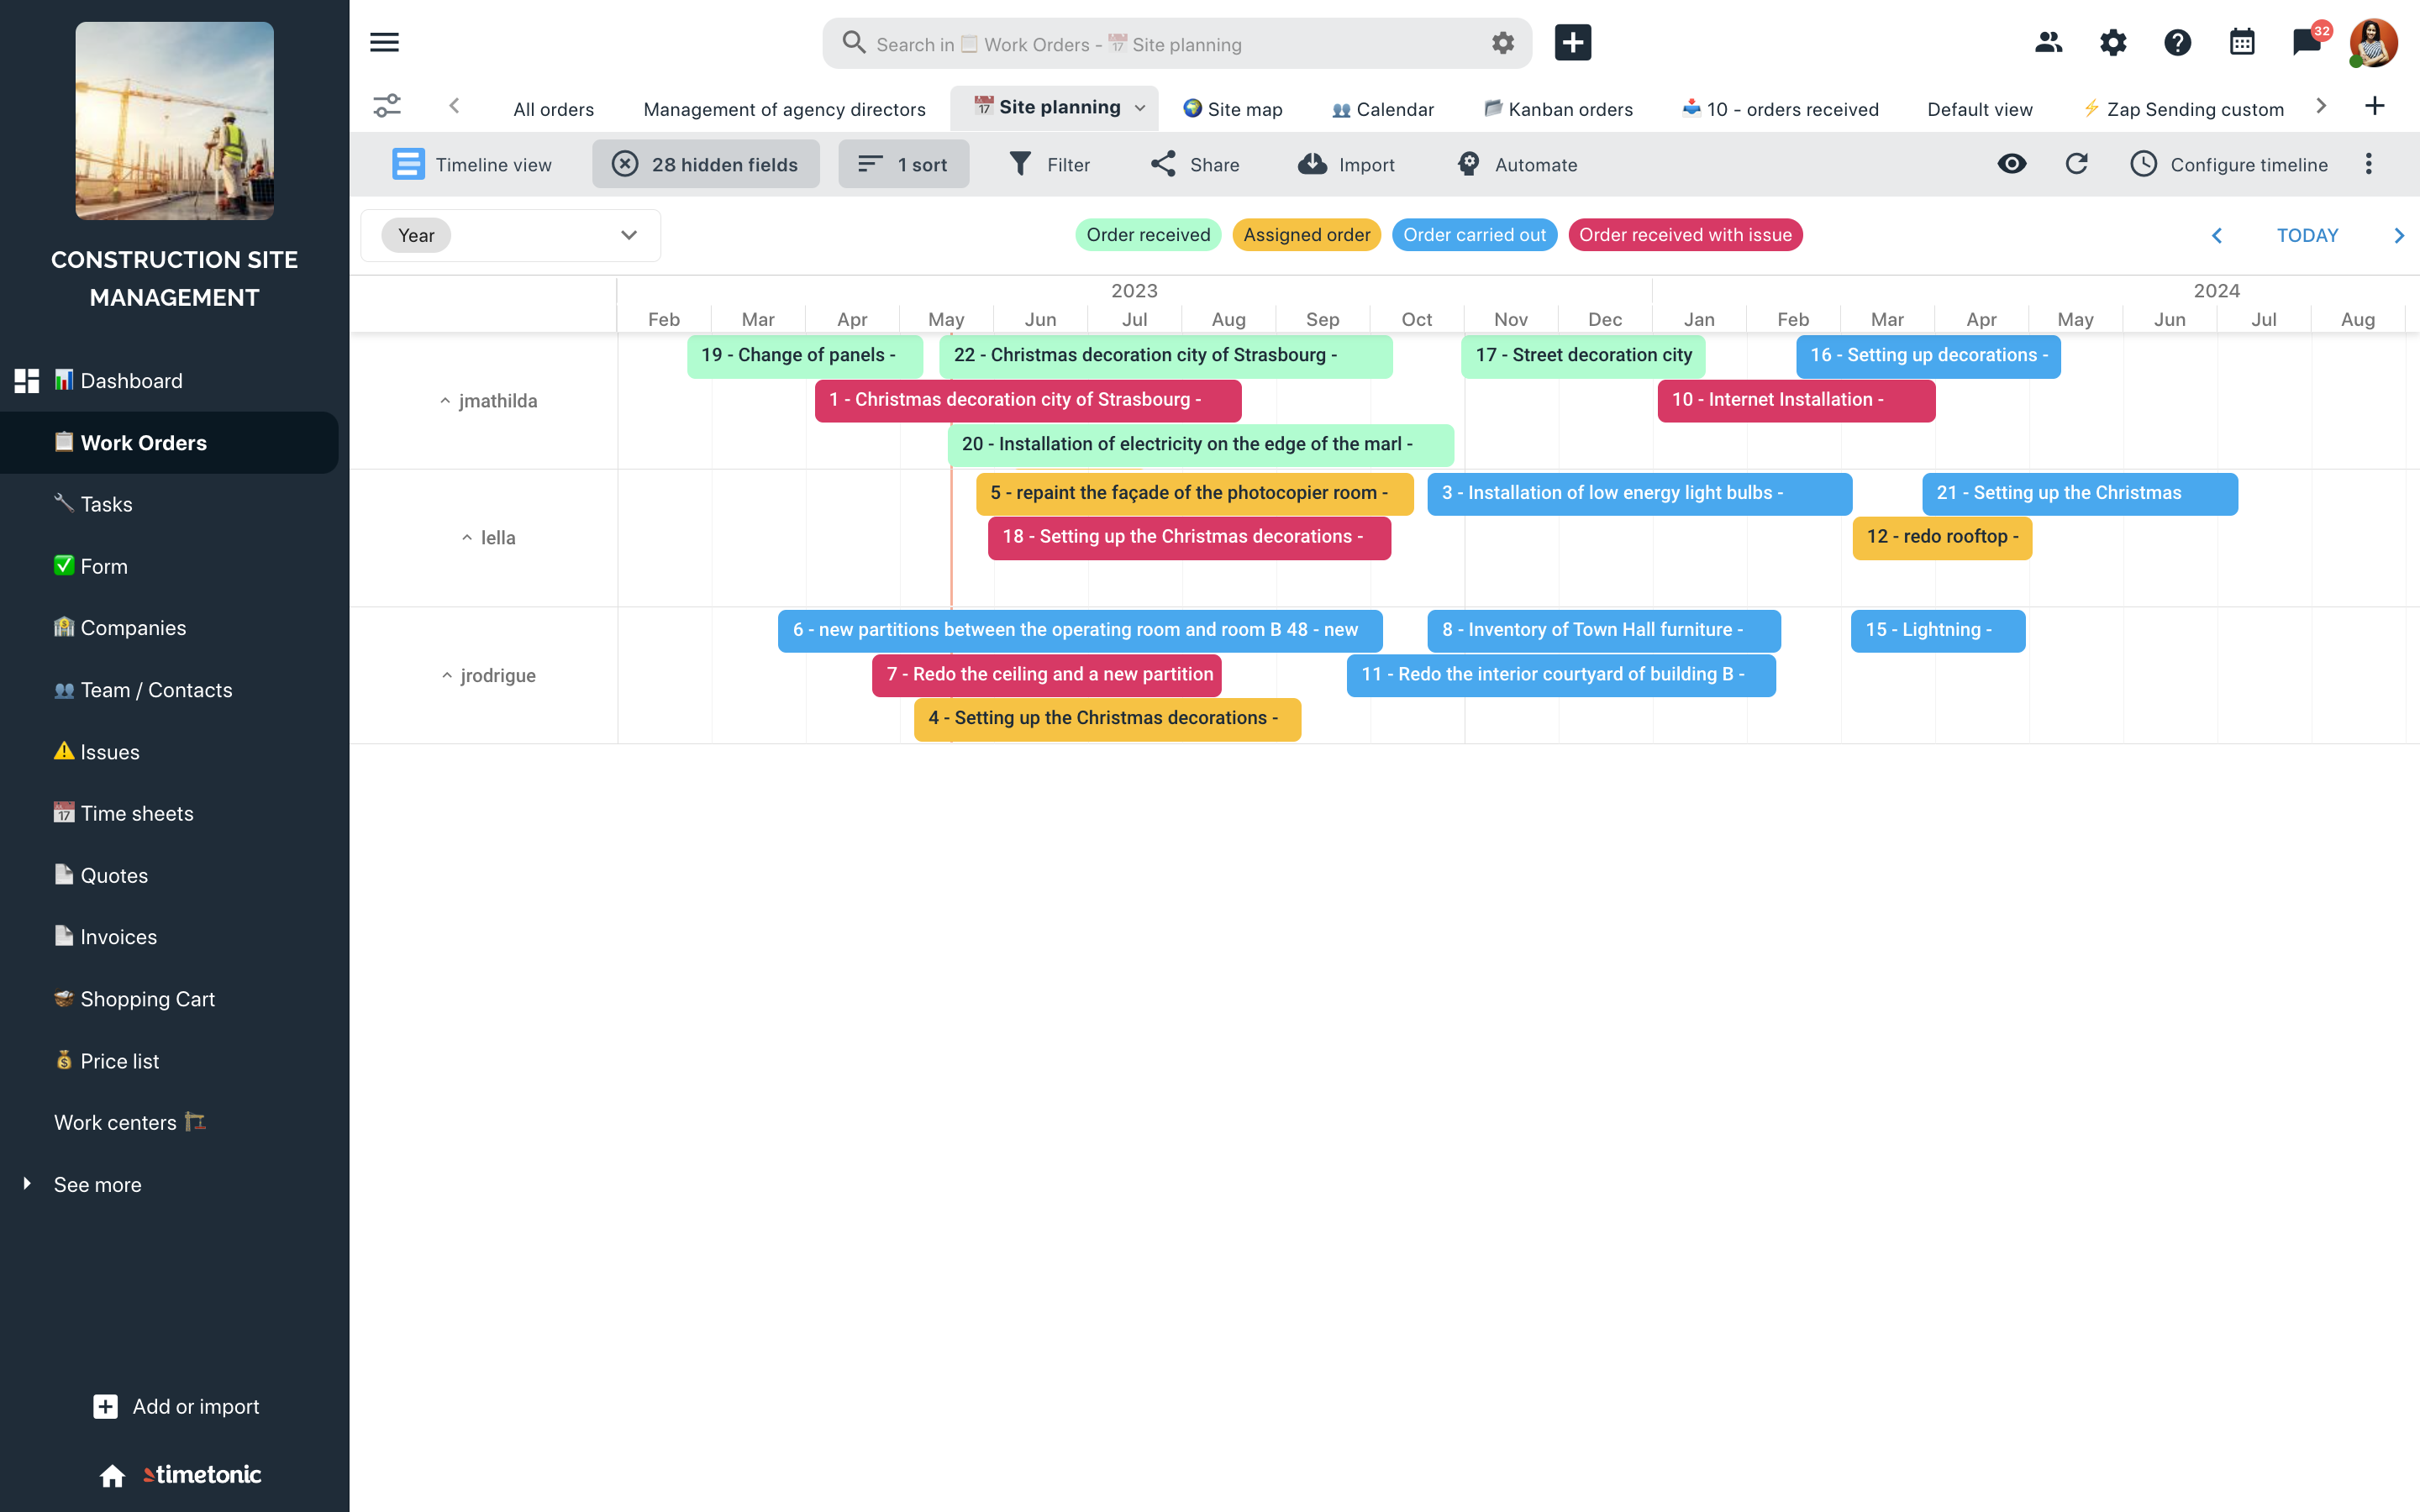Open the Year scale dropdown
2420x1512 pixels.
pos(510,235)
